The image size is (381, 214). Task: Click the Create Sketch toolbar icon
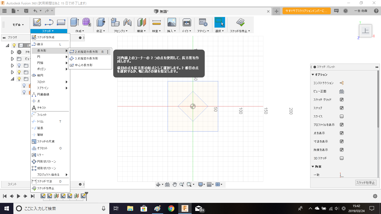tap(37, 22)
